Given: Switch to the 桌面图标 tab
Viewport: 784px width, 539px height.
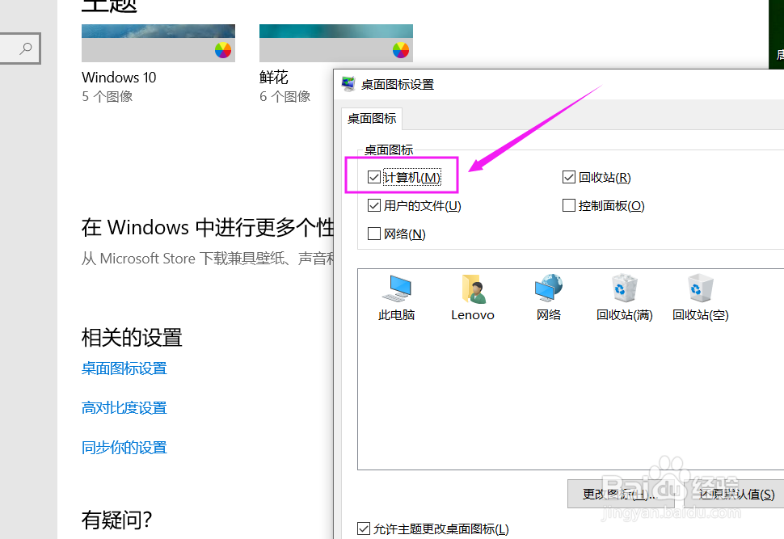Looking at the screenshot, I should point(372,119).
